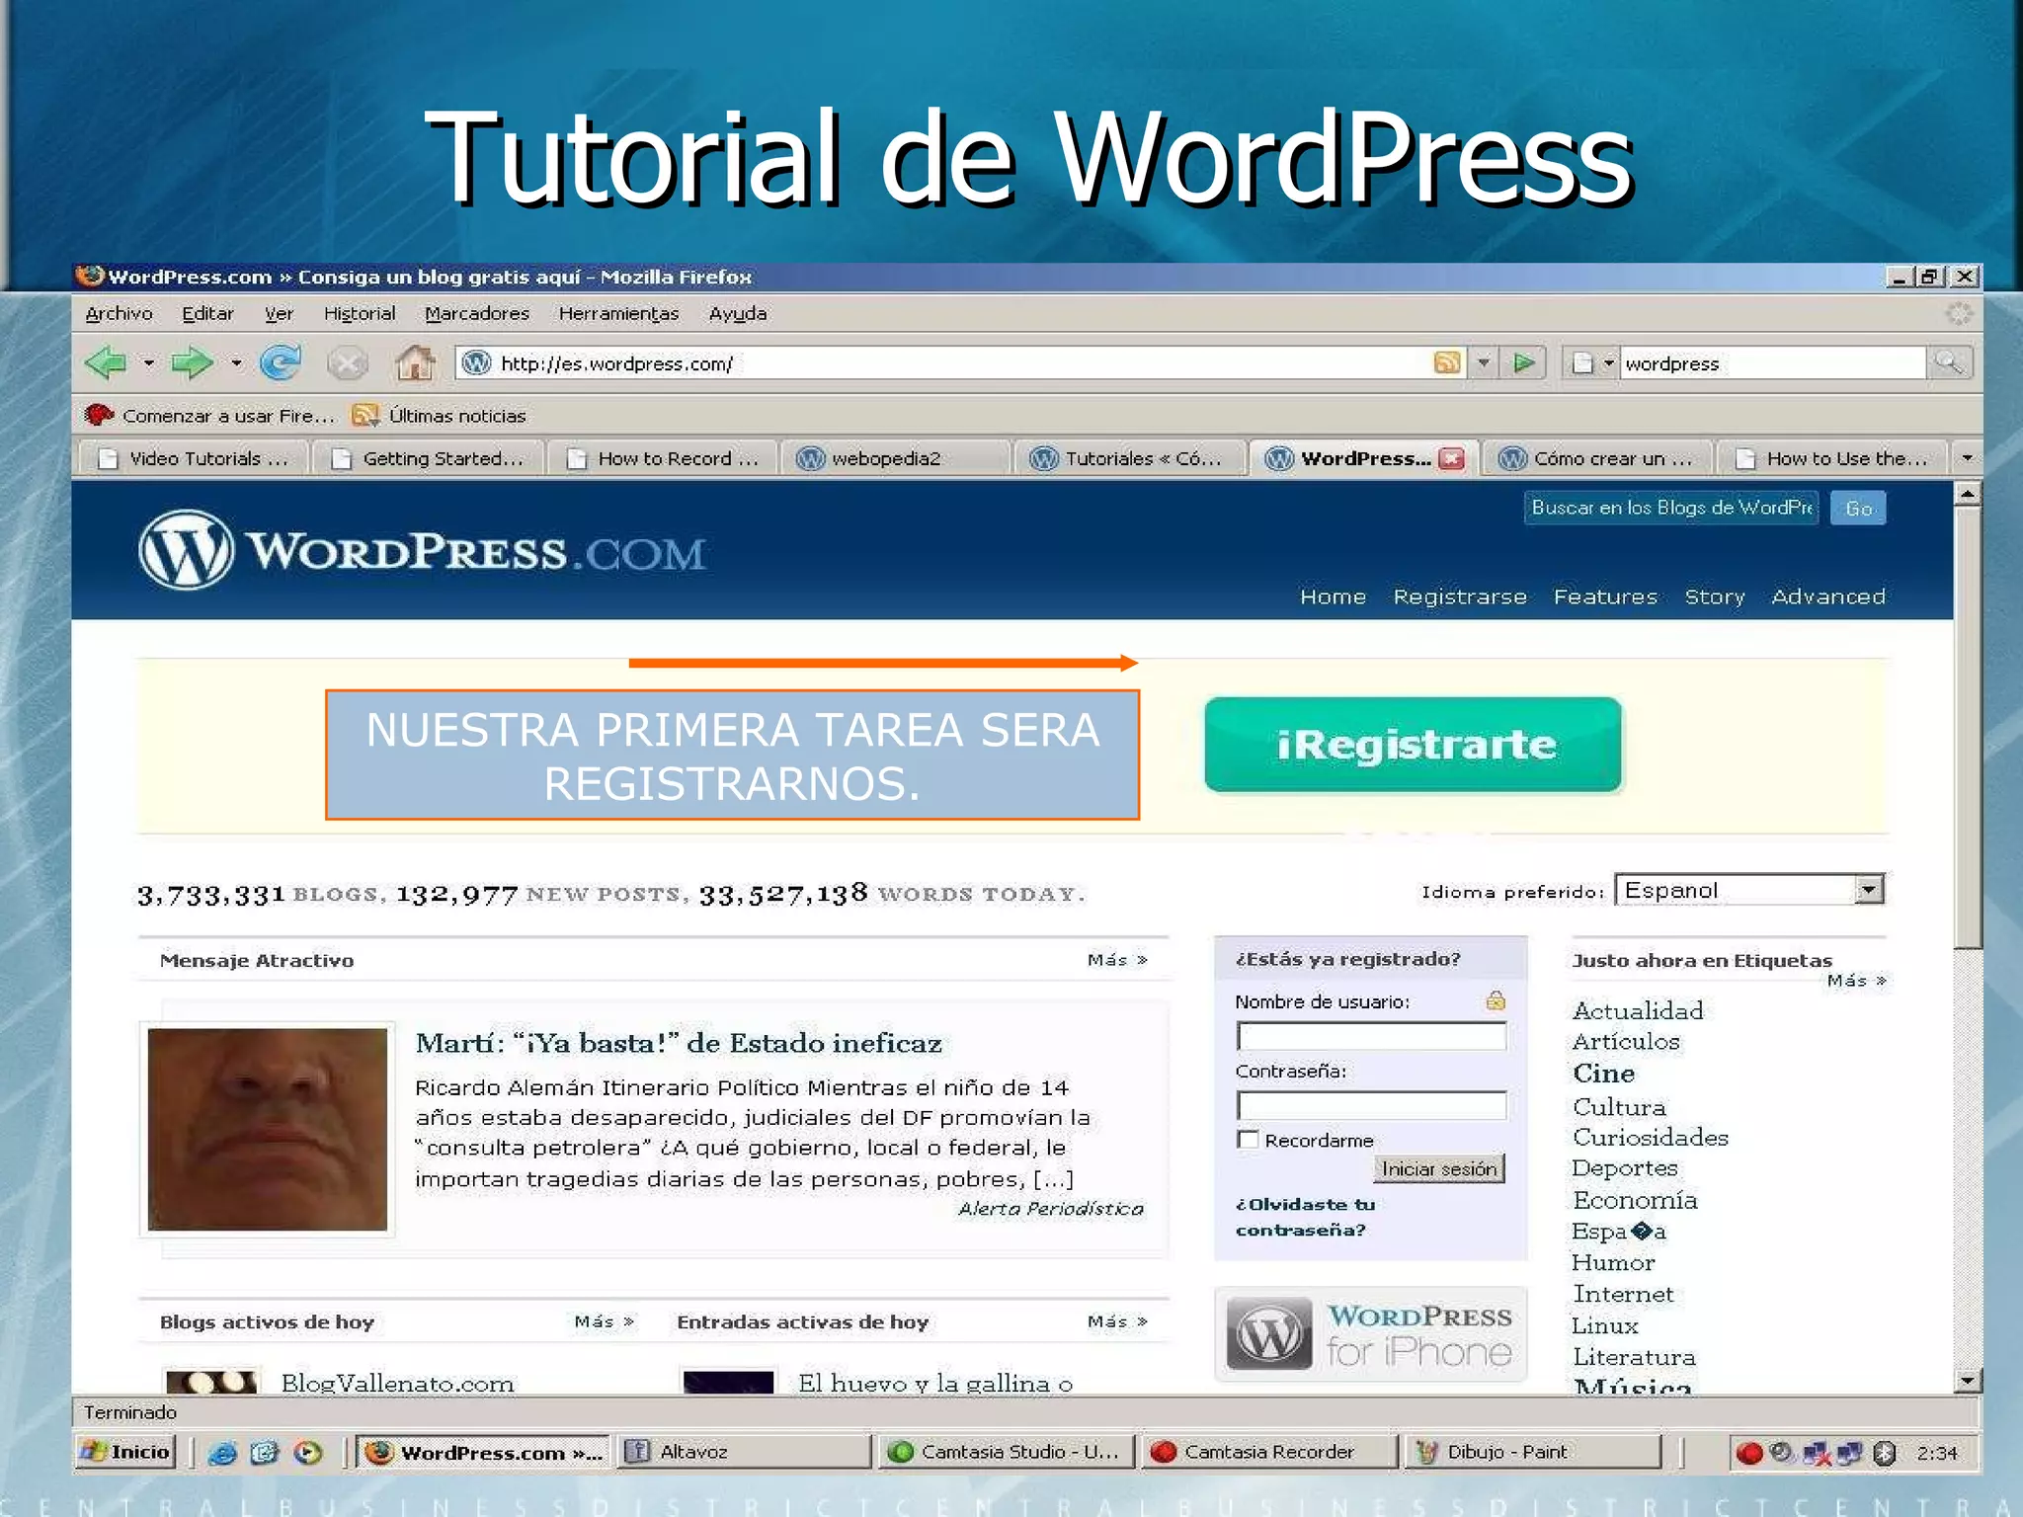Click the Firefox forward arrow button

192,362
